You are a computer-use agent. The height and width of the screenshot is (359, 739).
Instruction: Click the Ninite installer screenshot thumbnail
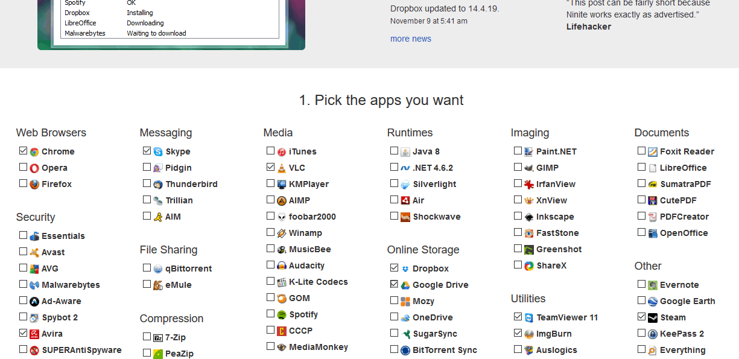point(171,24)
